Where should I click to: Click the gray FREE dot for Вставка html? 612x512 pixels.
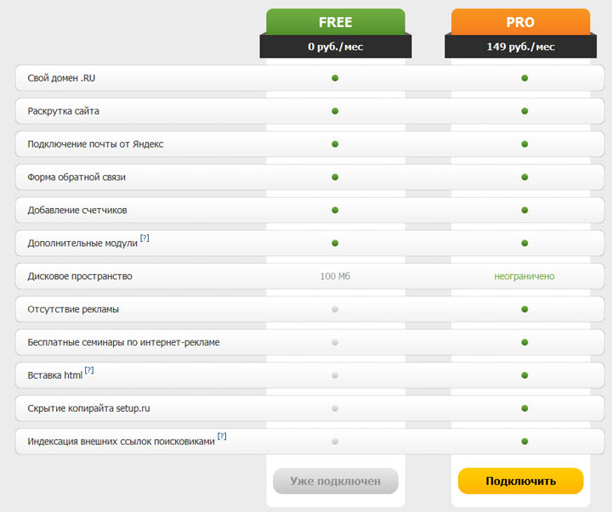coord(335,375)
